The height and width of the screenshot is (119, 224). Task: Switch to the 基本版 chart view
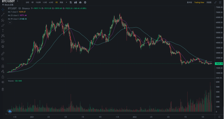click(189, 3)
